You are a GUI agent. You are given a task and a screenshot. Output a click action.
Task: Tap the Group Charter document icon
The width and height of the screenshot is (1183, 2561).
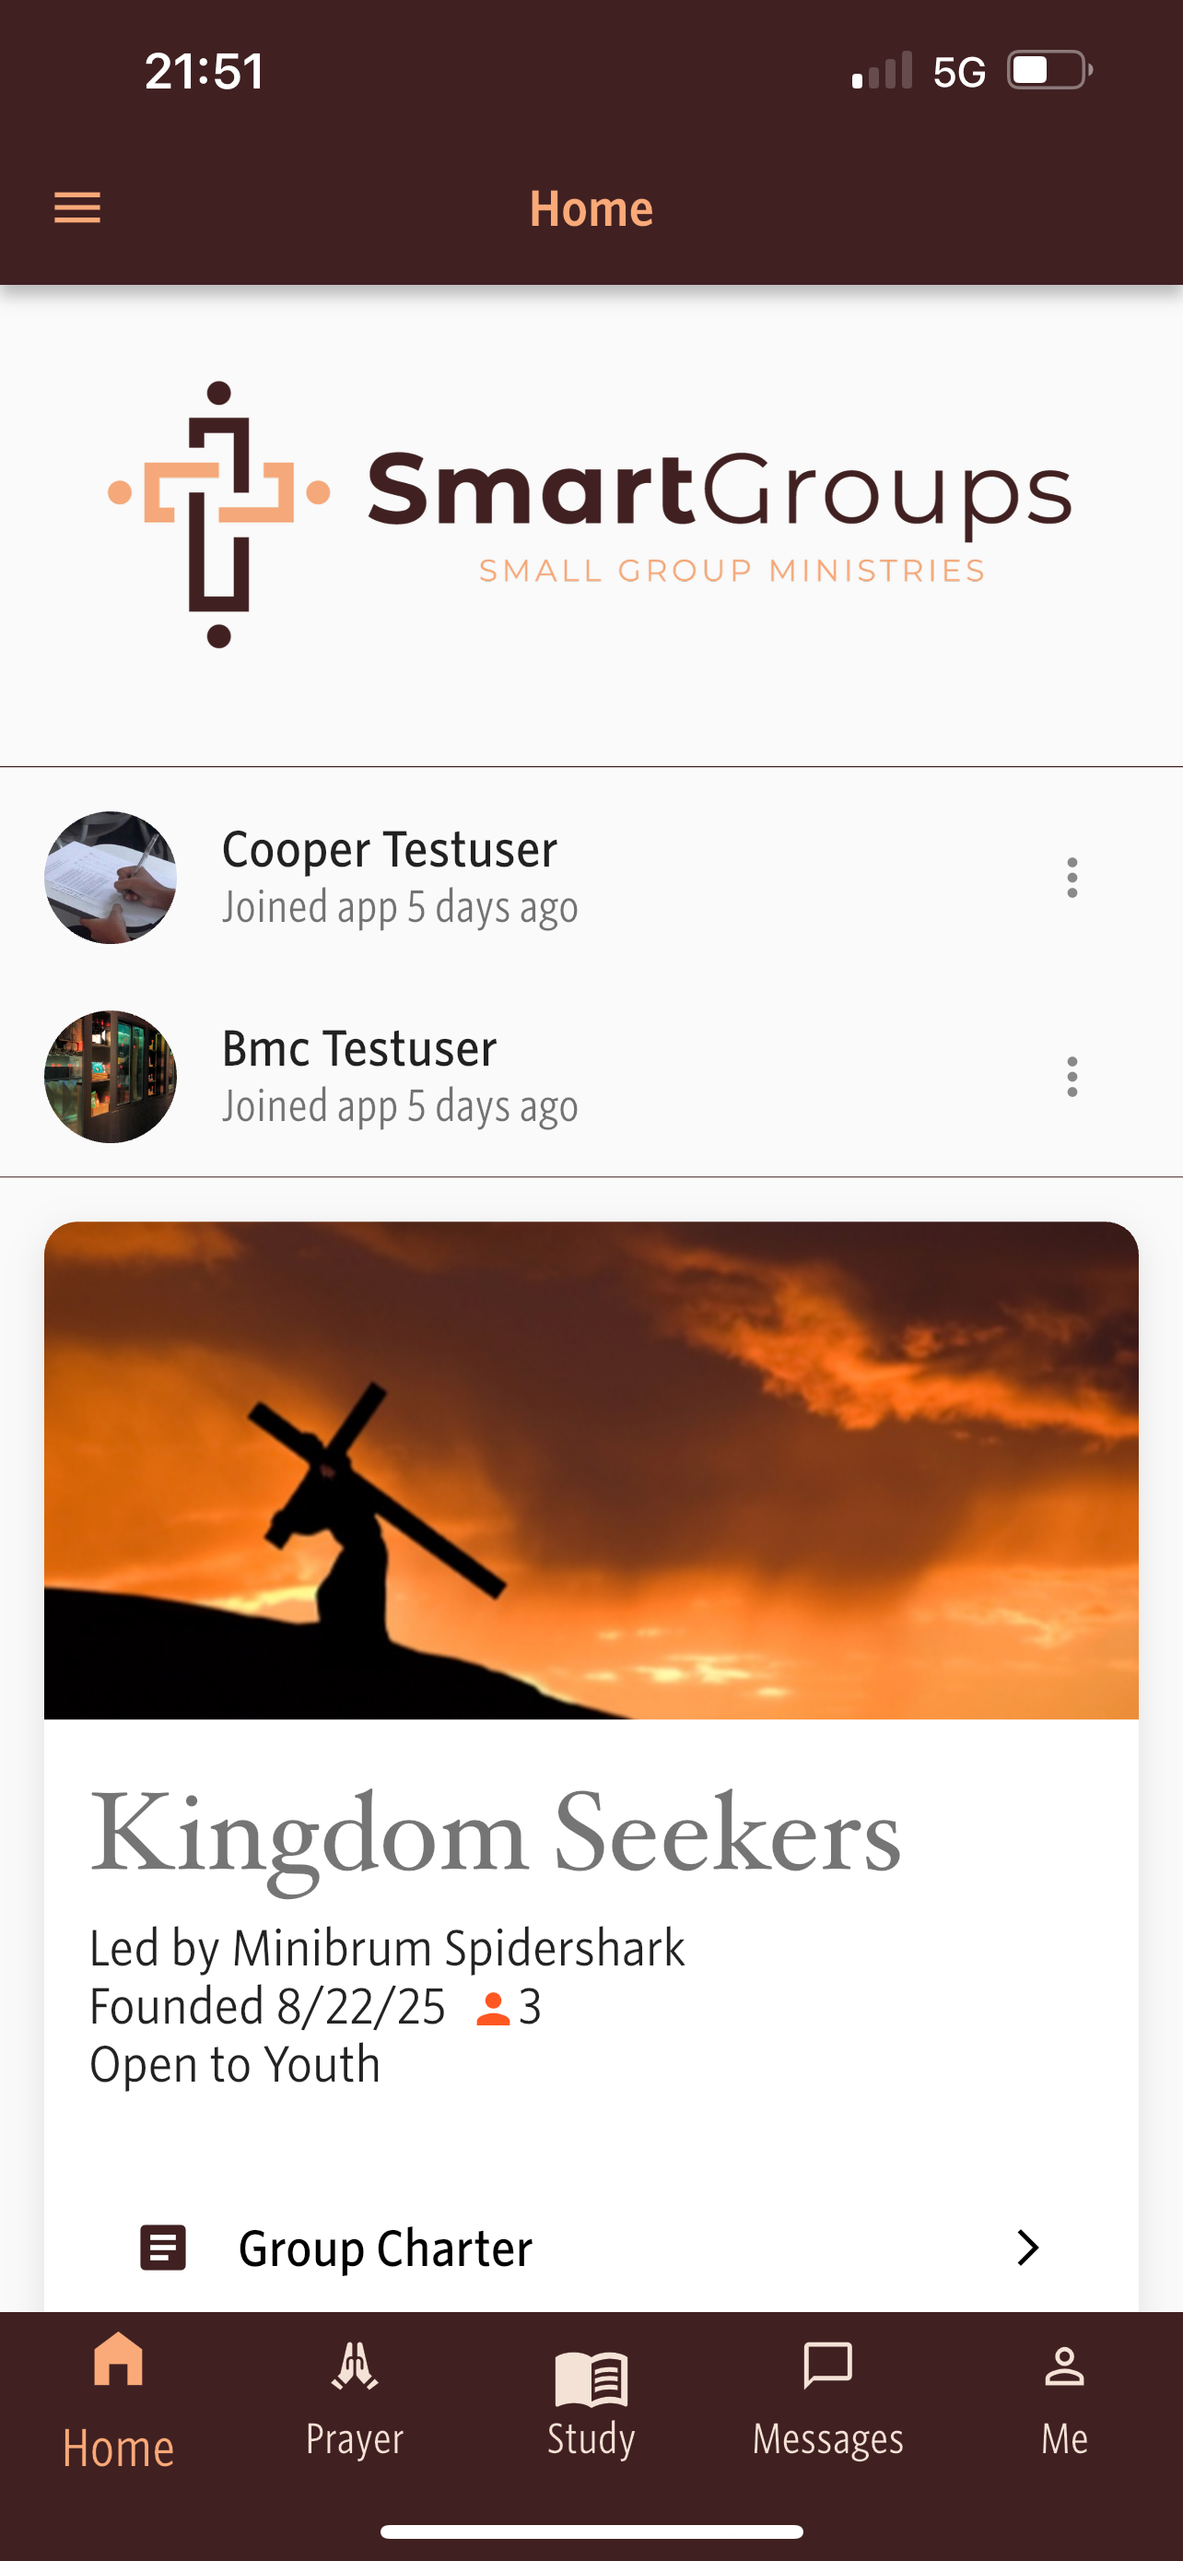point(163,2248)
